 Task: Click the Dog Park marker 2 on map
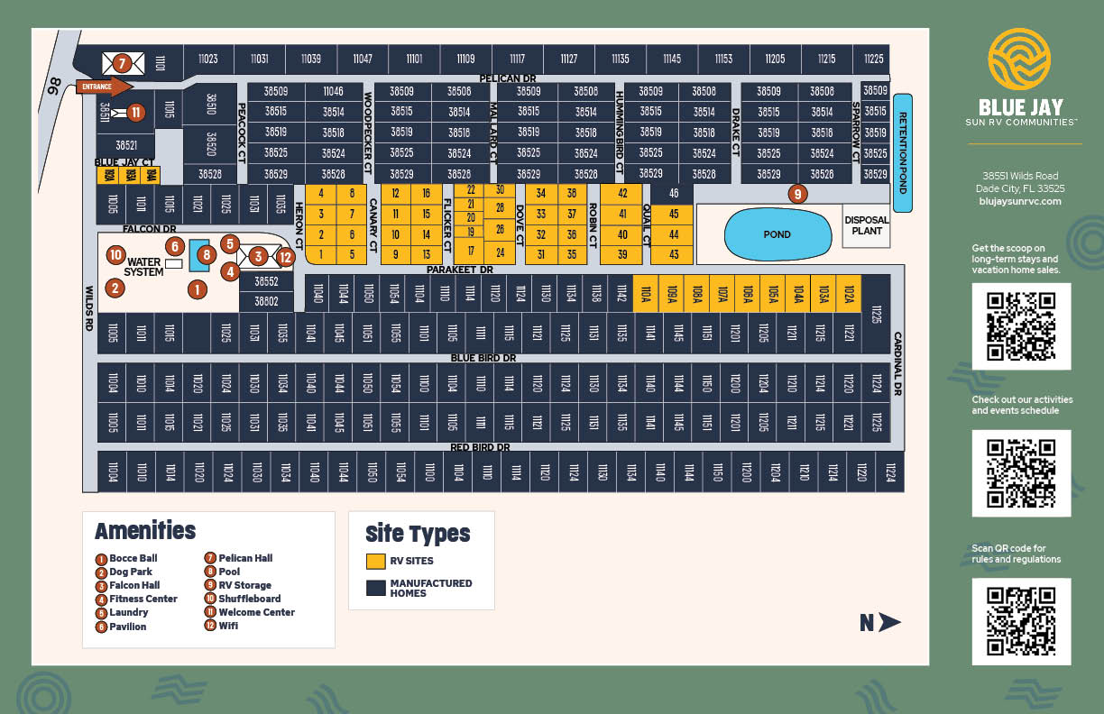115,288
